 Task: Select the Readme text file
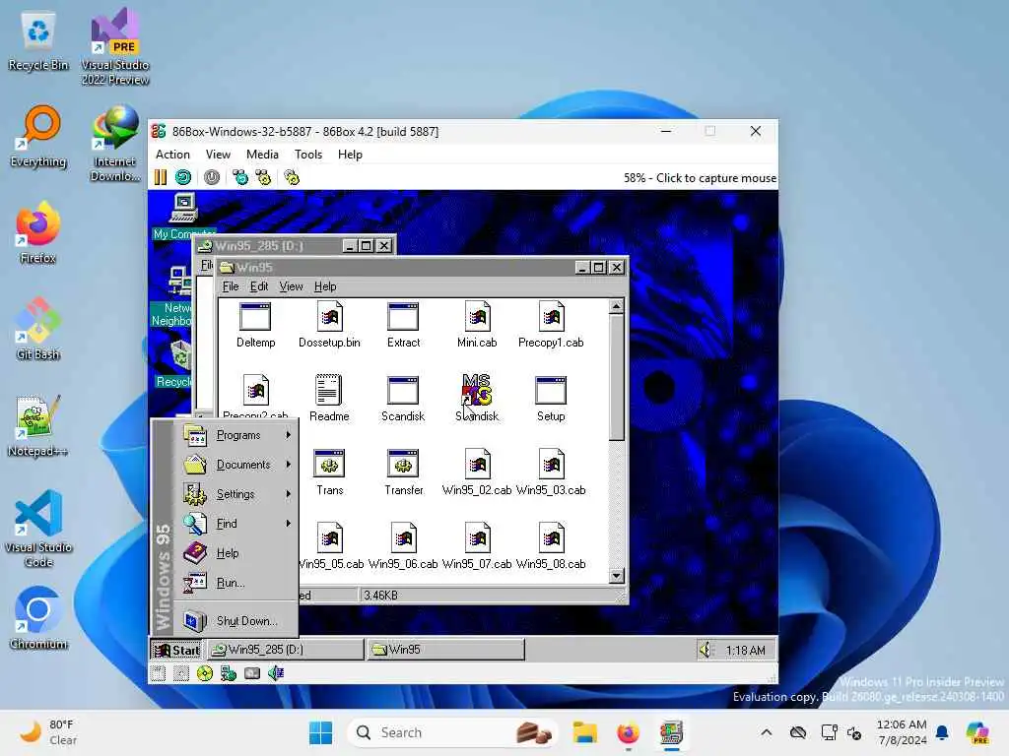pyautogui.click(x=329, y=399)
